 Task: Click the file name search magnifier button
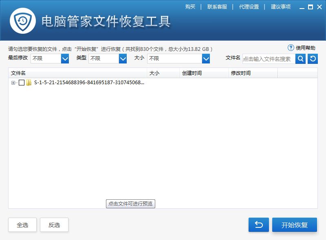tap(300, 59)
